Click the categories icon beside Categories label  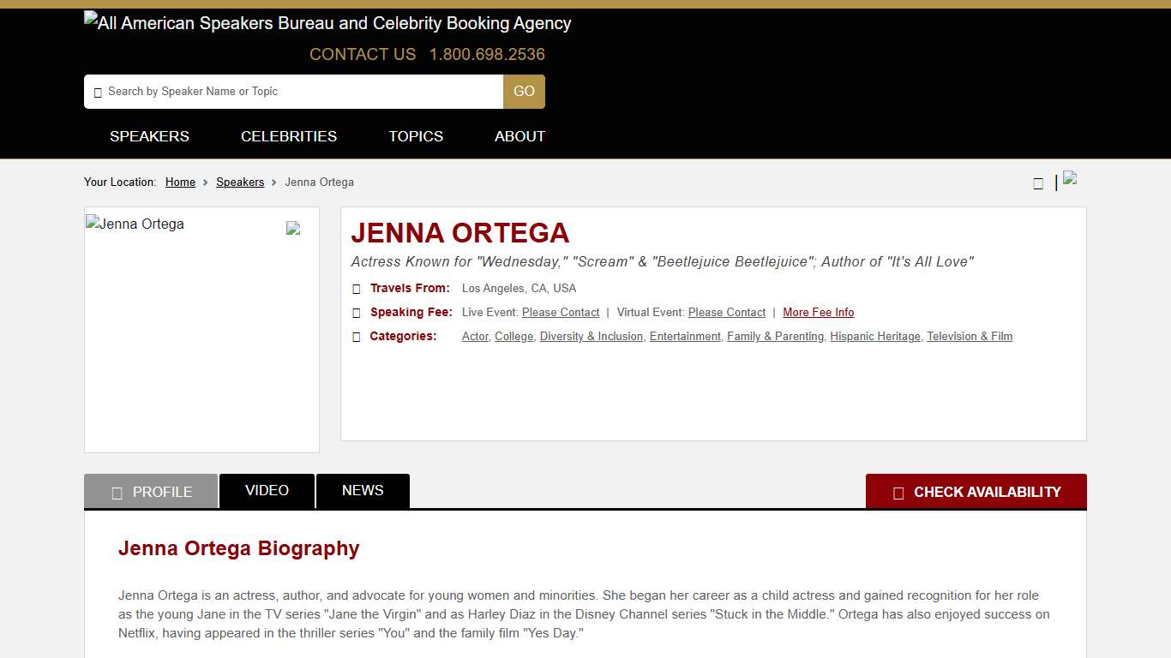357,337
